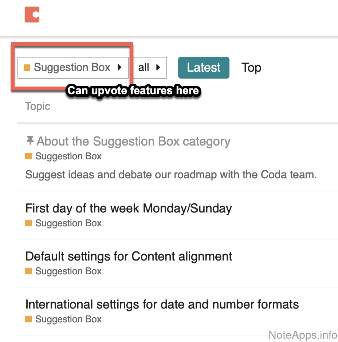Viewport: 338px width, 342px height.
Task: Click the topic excerpt about Coda roadmap
Action: pyautogui.click(x=171, y=175)
